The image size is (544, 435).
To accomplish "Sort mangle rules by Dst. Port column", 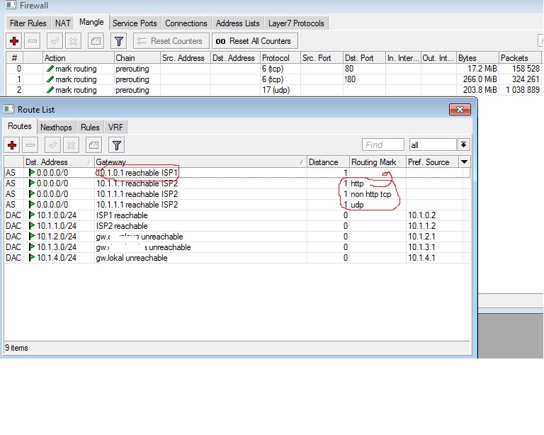I will tap(364, 58).
